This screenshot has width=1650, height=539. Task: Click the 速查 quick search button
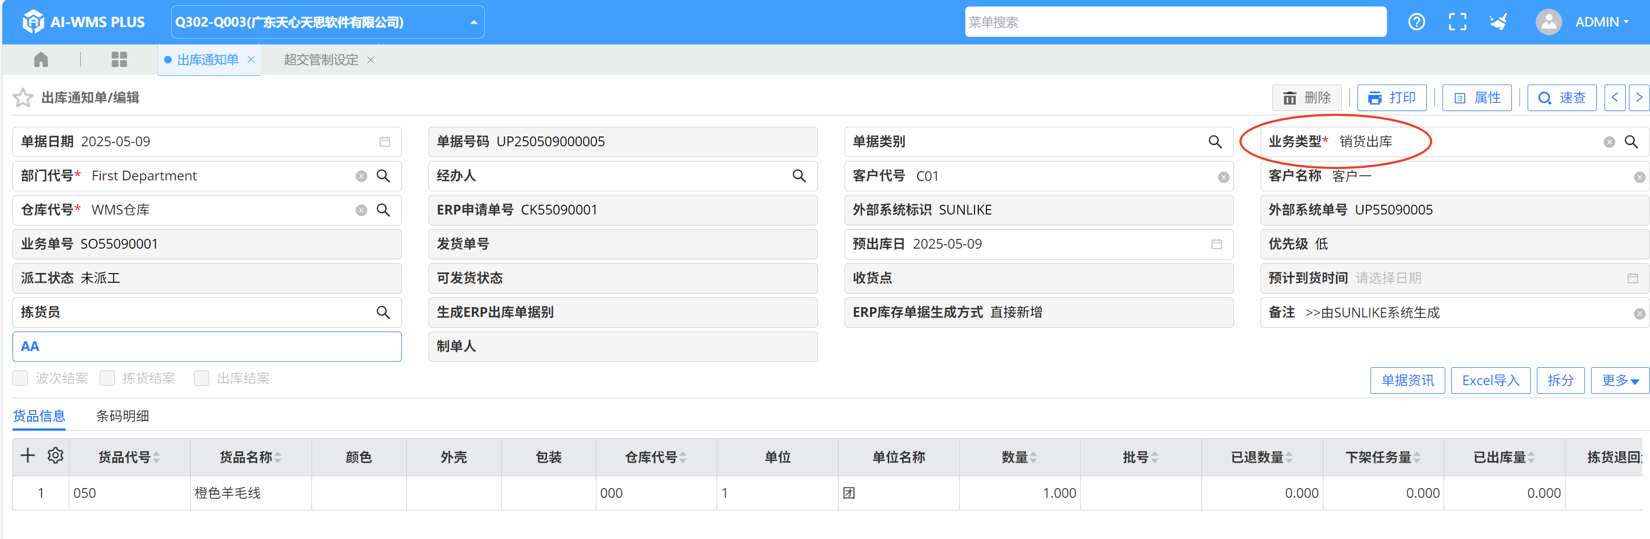point(1562,98)
